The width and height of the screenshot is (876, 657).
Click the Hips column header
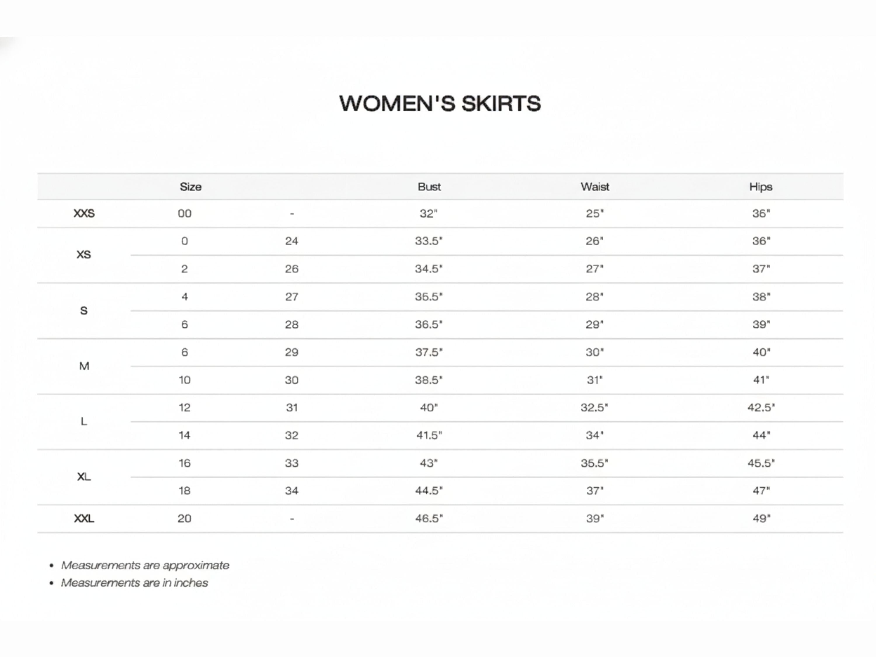[x=761, y=187]
